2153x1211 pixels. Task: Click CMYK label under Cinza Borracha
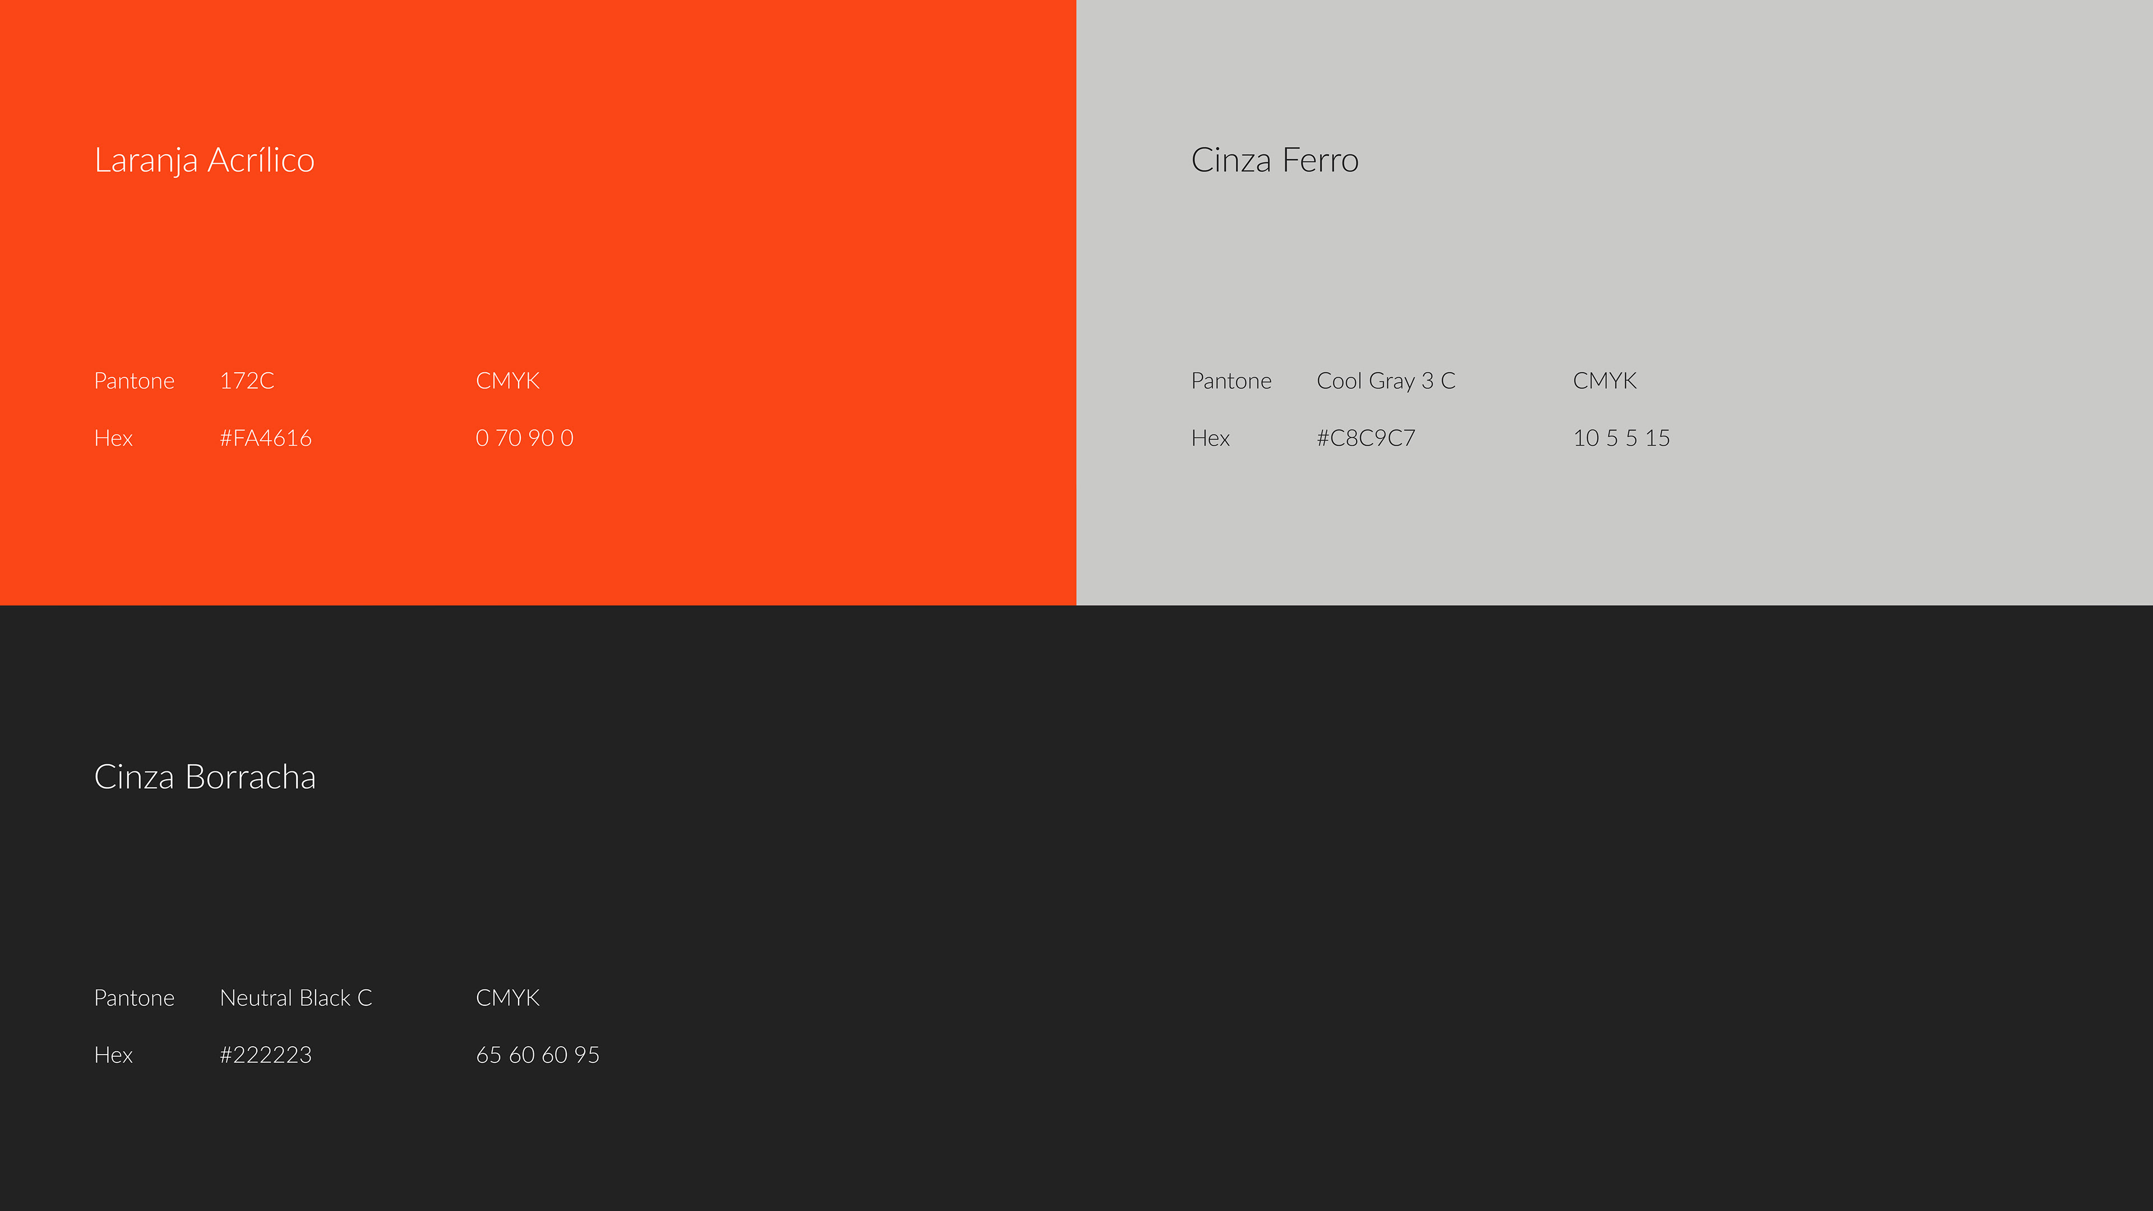point(507,997)
